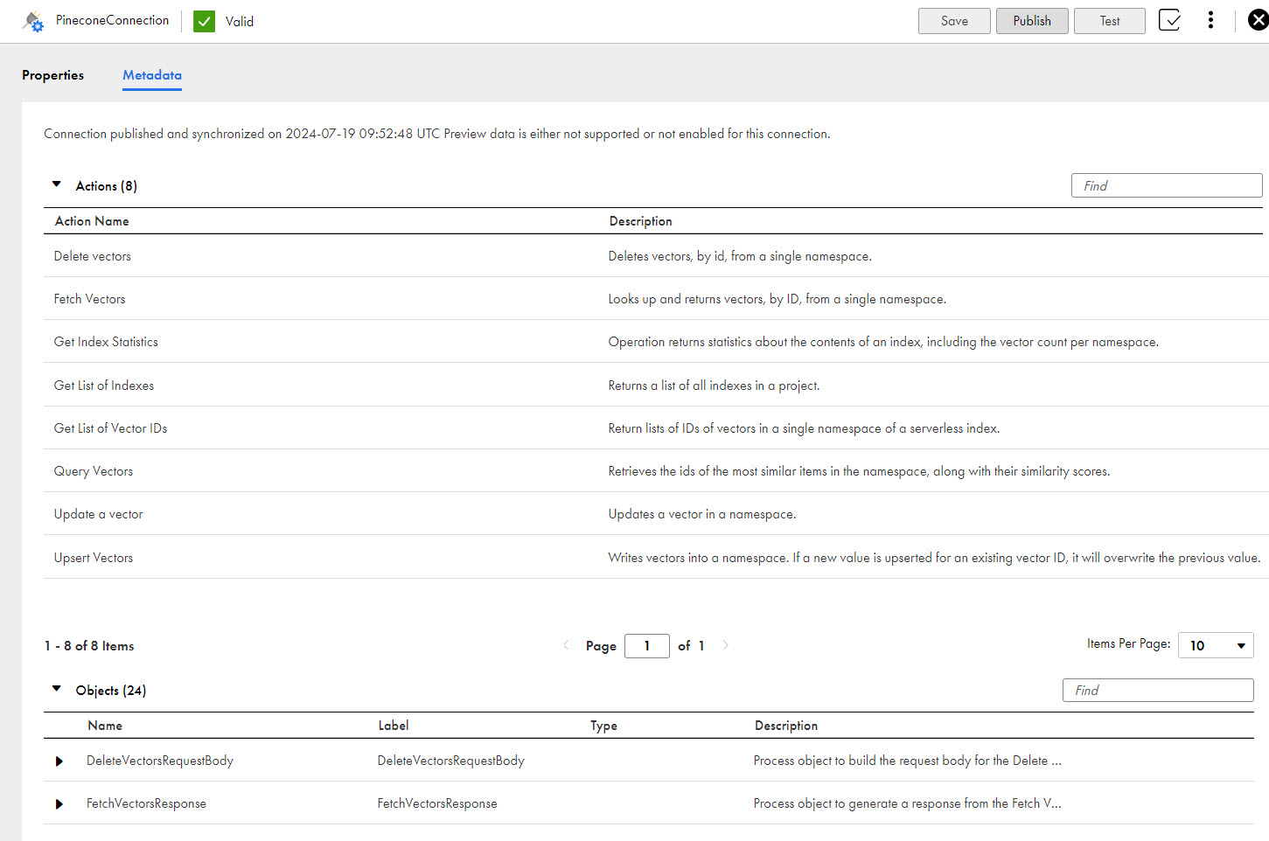Select the Fetch Vectors action

[x=89, y=299]
